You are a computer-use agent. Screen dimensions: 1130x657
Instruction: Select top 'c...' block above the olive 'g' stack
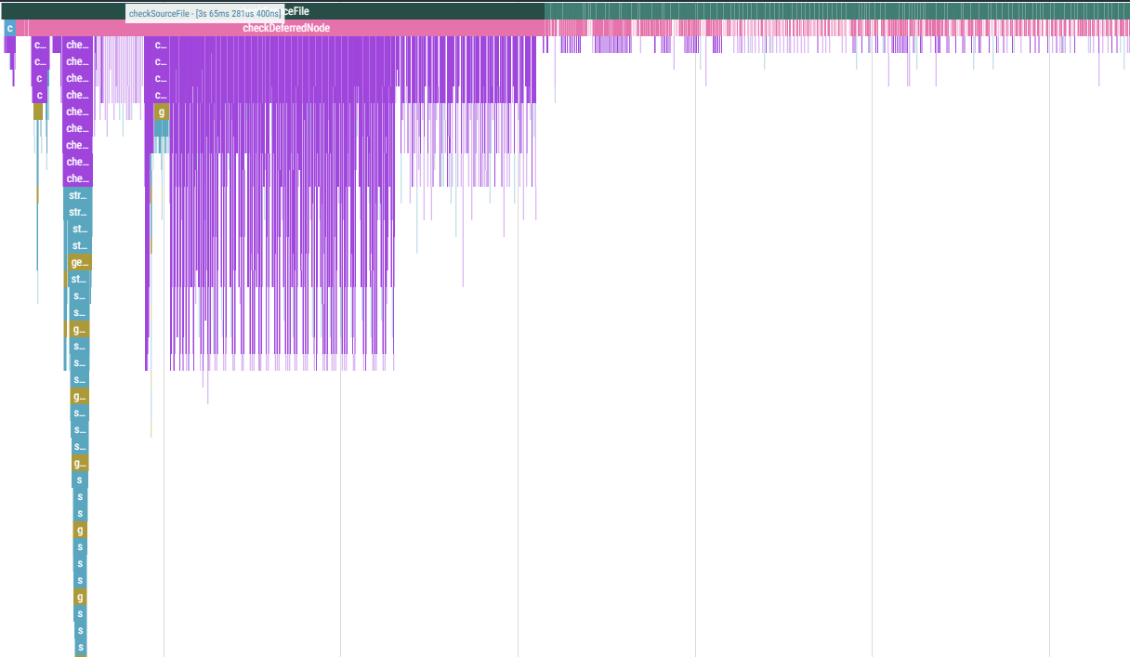(x=161, y=45)
